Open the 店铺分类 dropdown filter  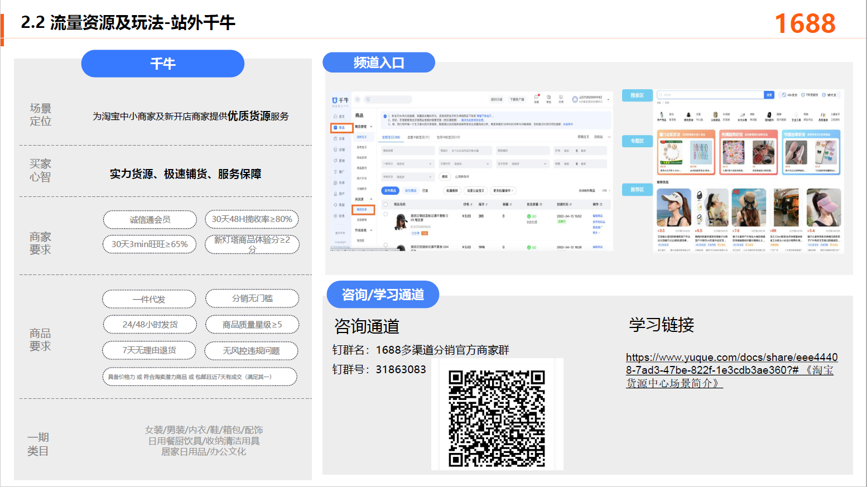click(x=465, y=163)
